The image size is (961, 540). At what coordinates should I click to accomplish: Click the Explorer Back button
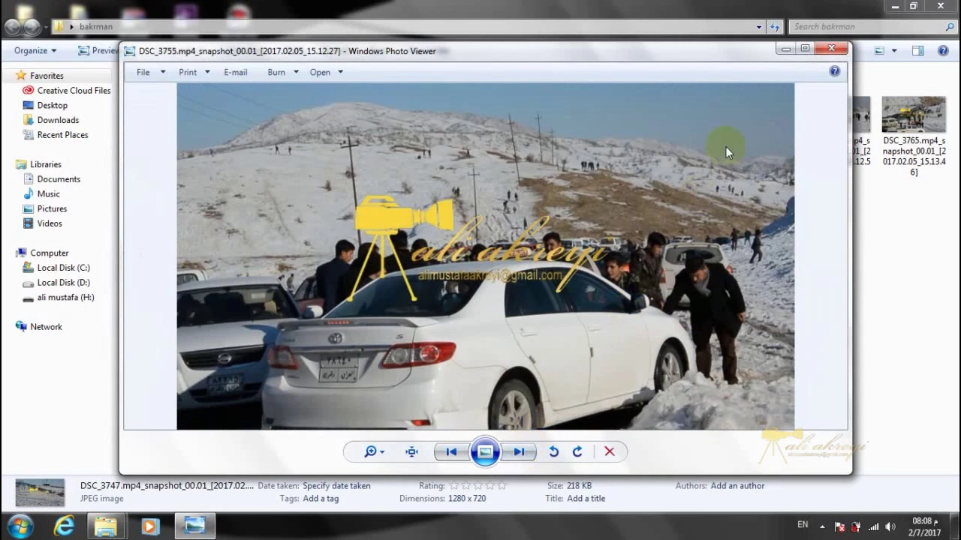[12, 27]
